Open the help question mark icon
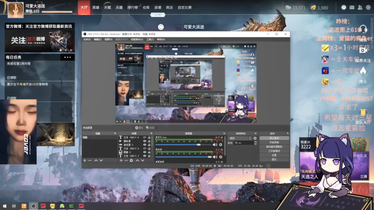Screen dimensions: 374x210 (344, 7)
